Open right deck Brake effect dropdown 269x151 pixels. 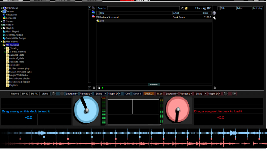click(x=205, y=94)
